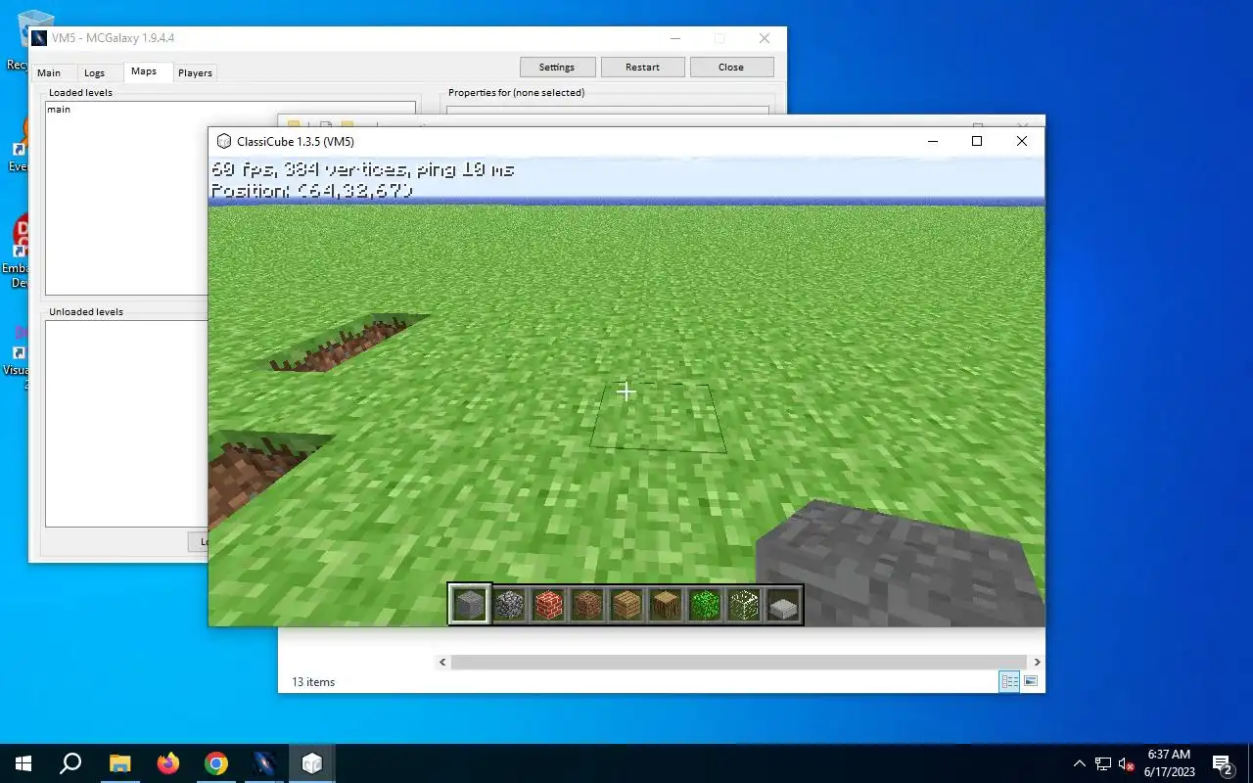Open the Windows Start menu
Viewport: 1253px width, 783px height.
tap(23, 763)
